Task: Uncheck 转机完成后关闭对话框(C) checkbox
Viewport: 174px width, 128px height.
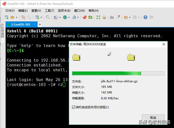Action: coord(74,107)
